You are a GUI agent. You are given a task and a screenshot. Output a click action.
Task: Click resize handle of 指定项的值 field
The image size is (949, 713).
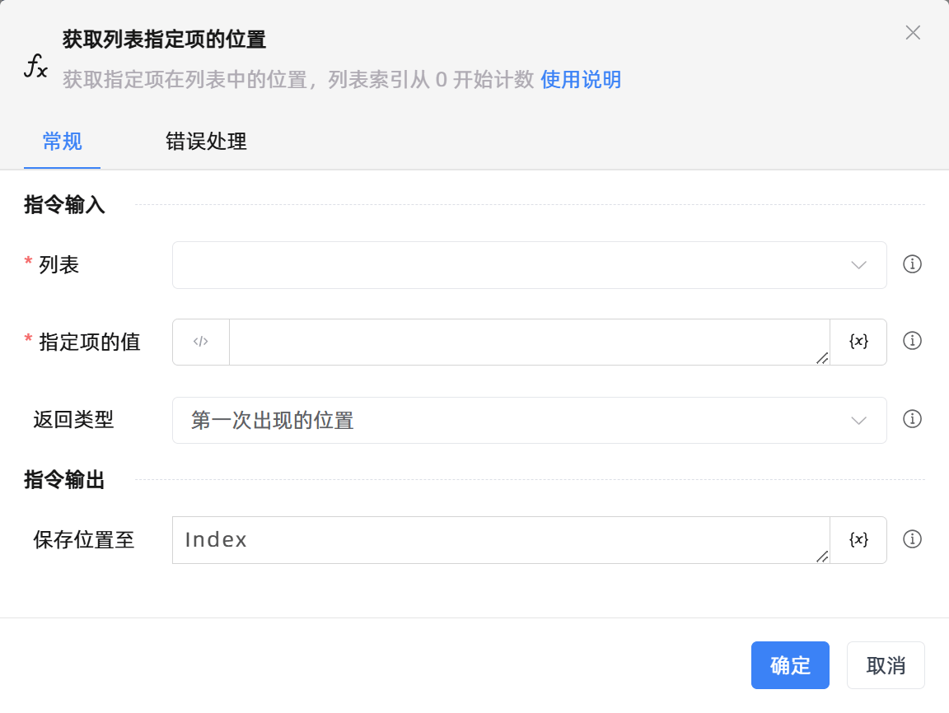pos(822,358)
